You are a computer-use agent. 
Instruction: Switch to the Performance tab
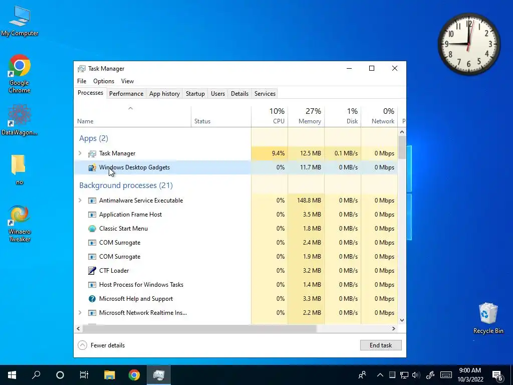coord(126,94)
